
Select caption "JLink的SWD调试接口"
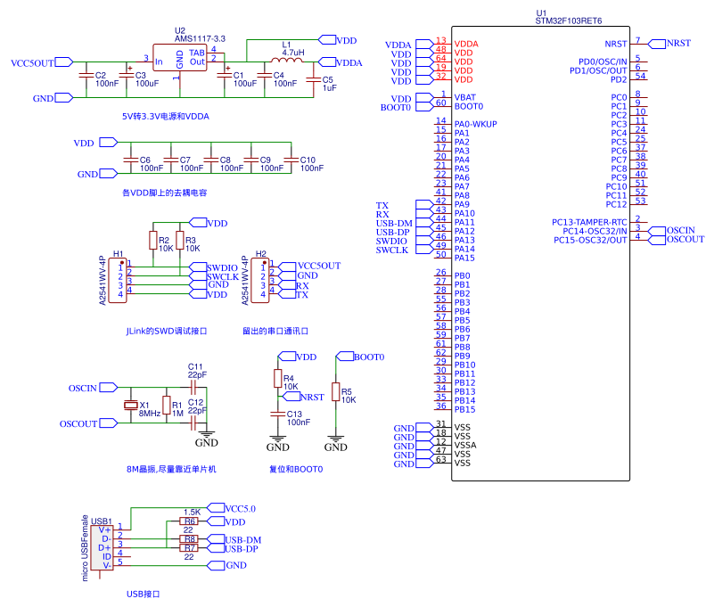coord(167,331)
